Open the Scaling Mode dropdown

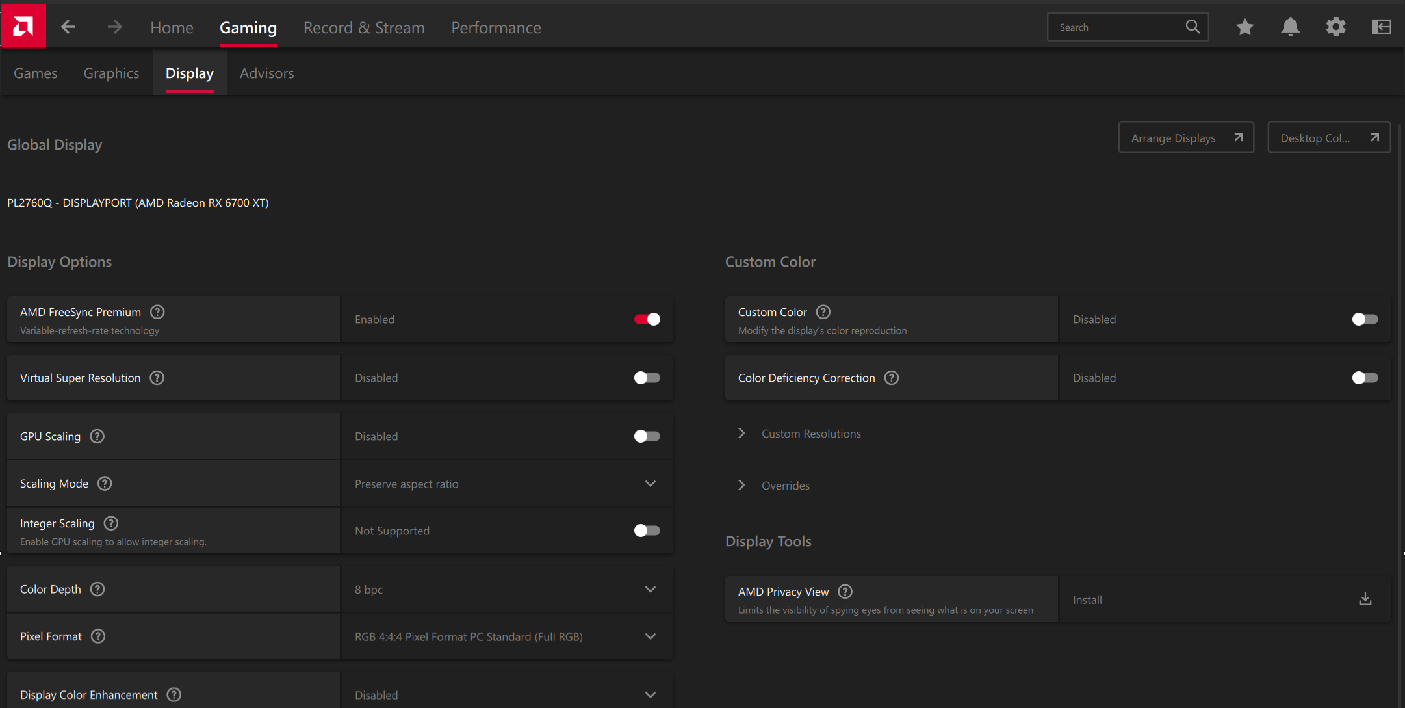(x=507, y=484)
